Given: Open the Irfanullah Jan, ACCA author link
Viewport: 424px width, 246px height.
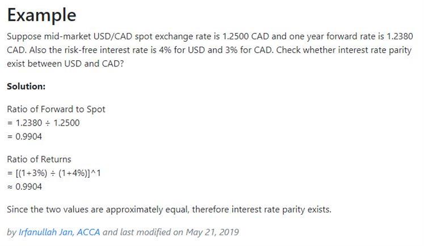Looking at the screenshot, I should pos(59,232).
